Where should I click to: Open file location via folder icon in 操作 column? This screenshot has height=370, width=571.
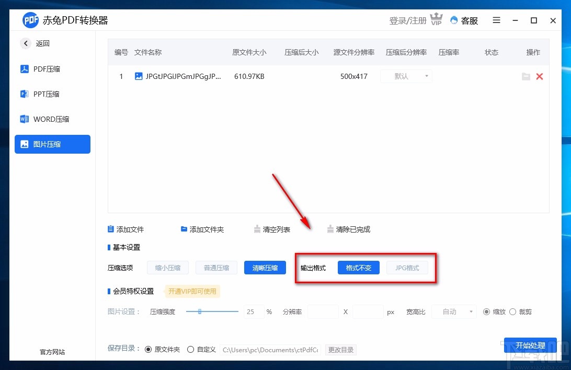[x=526, y=76]
